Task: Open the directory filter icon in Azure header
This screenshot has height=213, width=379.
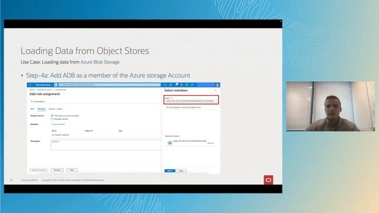Action: tap(171, 85)
